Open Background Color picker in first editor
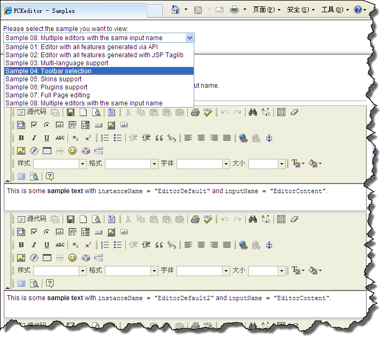Image resolution: width=388 pixels, height=344 pixels. point(315,164)
